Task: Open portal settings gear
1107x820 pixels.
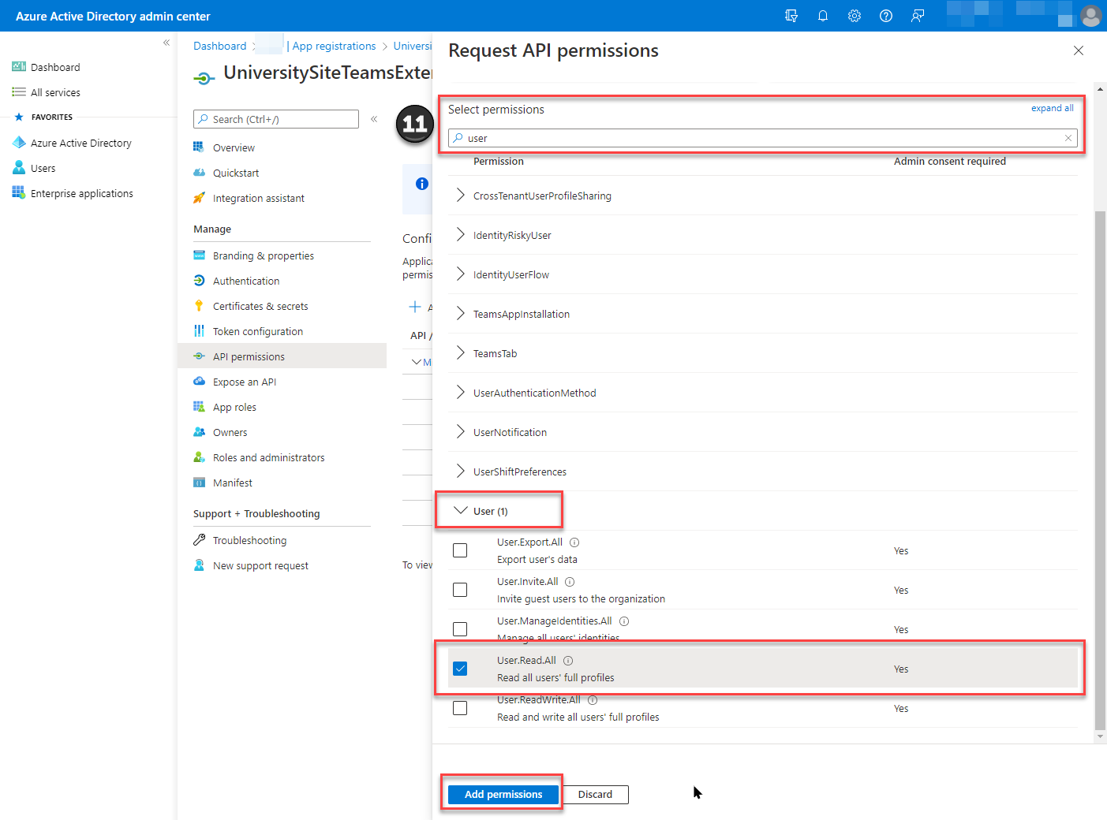Action: pyautogui.click(x=855, y=16)
